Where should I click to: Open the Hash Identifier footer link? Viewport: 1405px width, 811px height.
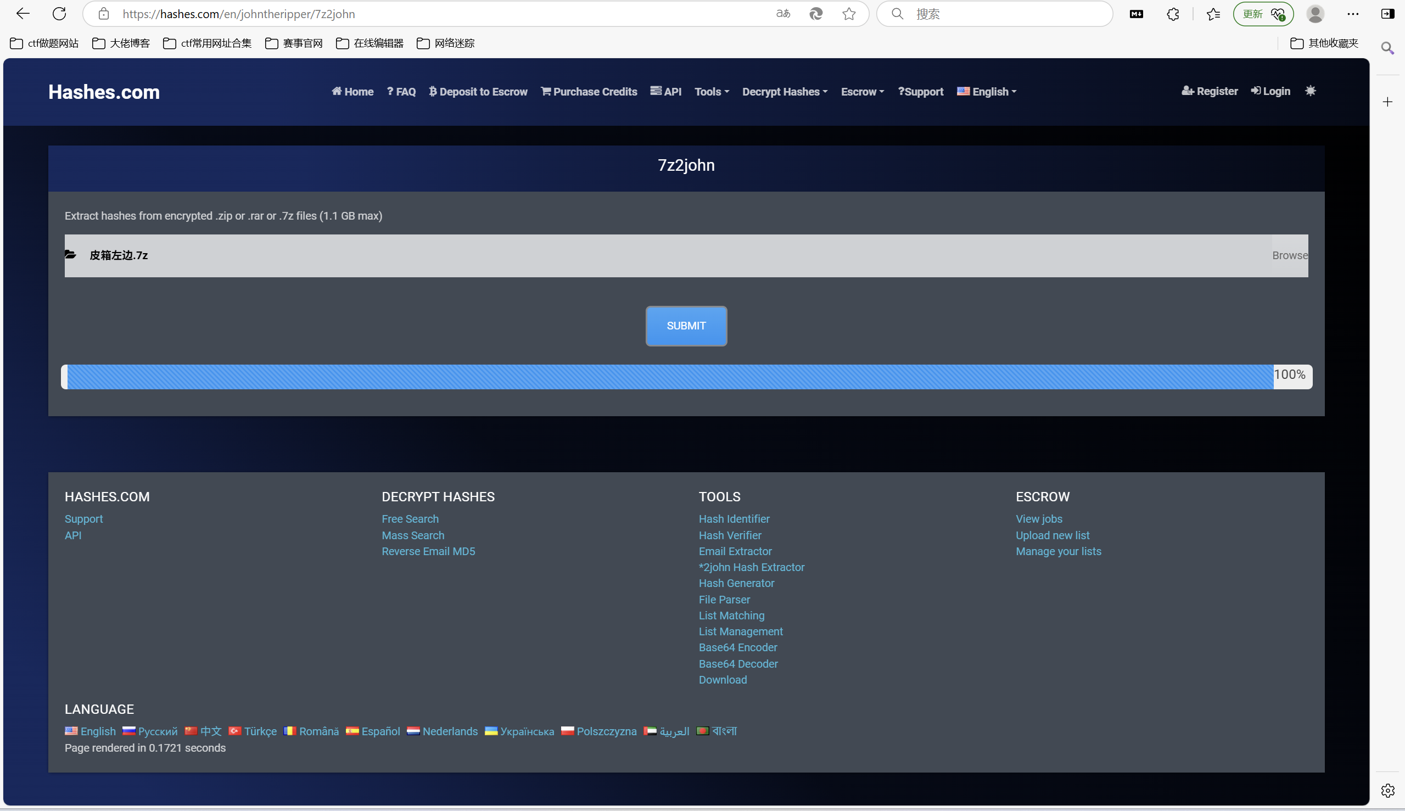click(734, 518)
